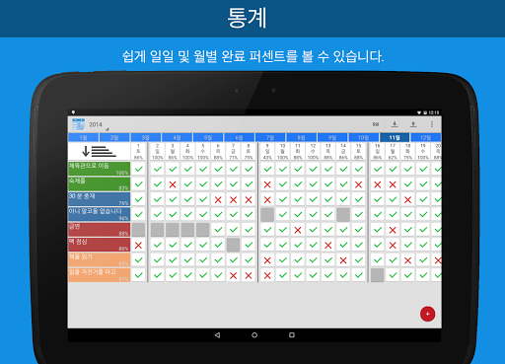
Task: Toggle day 1 red X on 맥 점심 row
Action: click(138, 245)
